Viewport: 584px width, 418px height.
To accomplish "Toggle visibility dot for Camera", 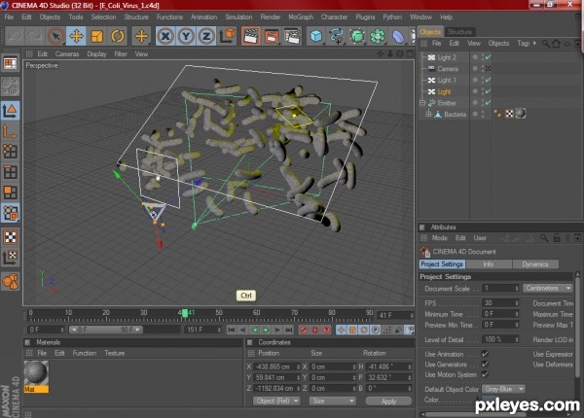I will [475, 68].
